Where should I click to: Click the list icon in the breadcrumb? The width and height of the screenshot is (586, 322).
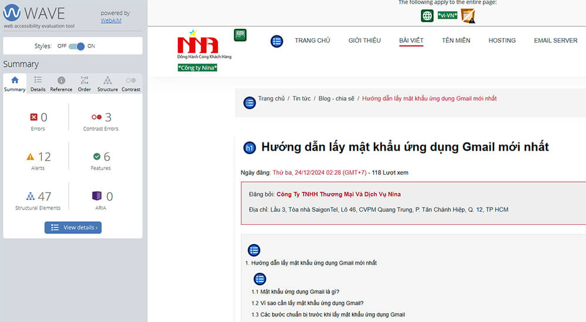click(250, 103)
